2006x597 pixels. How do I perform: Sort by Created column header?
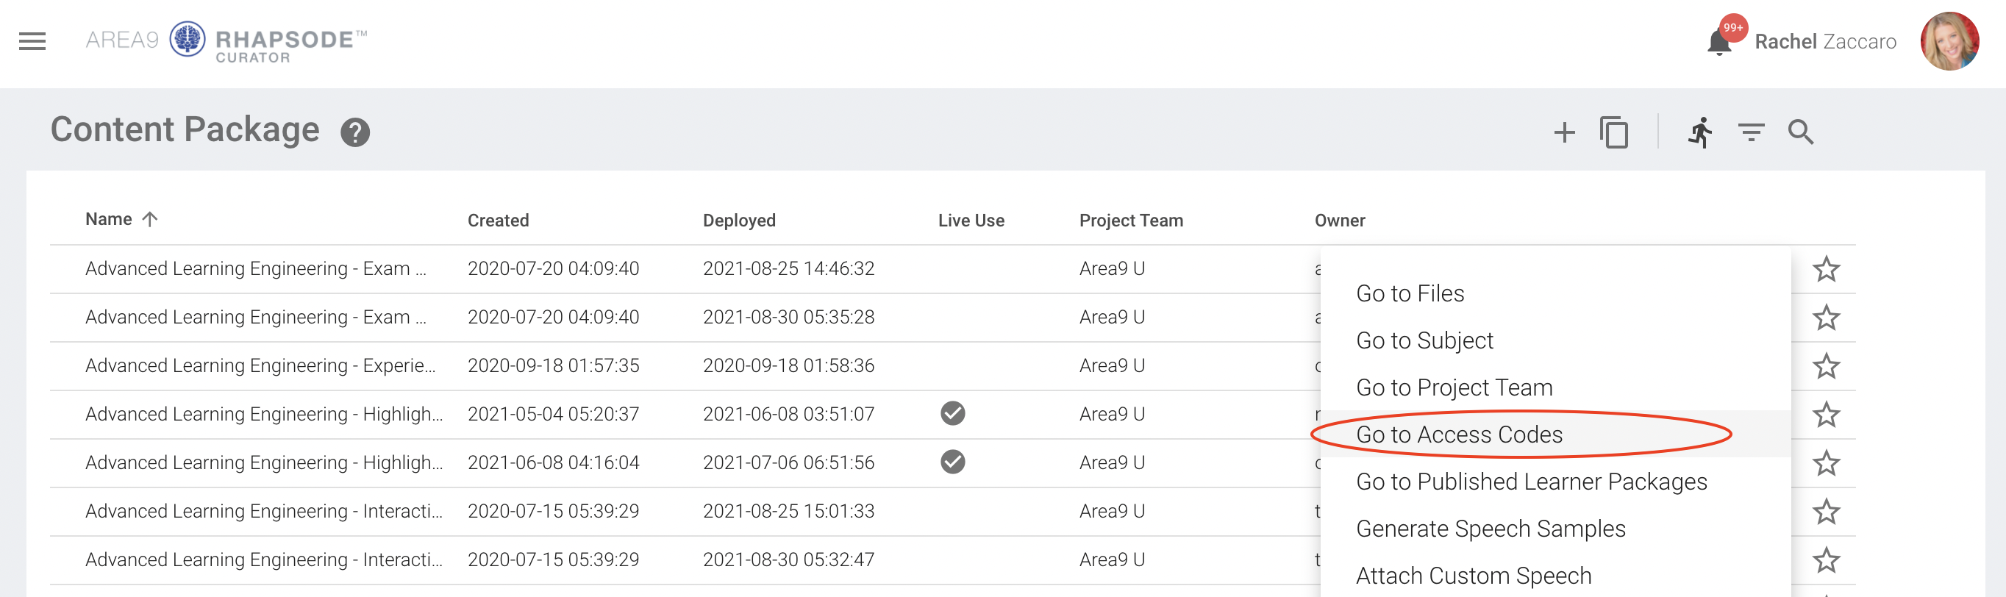pyautogui.click(x=498, y=221)
